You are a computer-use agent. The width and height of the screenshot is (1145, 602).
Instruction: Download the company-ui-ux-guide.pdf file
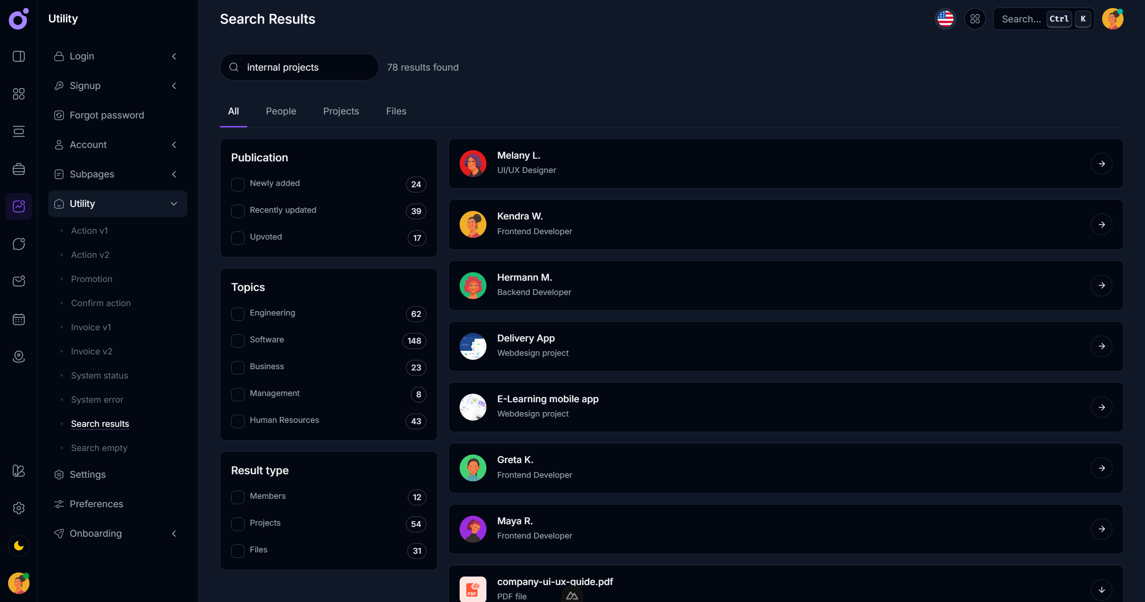(1102, 590)
